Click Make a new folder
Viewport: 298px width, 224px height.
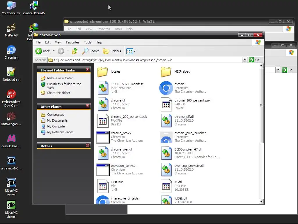click(x=60, y=78)
